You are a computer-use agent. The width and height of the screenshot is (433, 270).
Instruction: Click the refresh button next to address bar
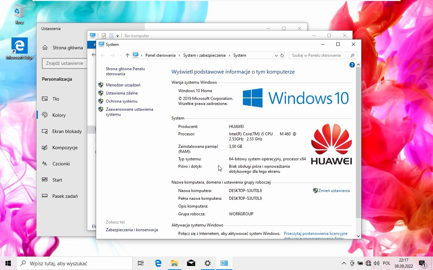pyautogui.click(x=282, y=55)
